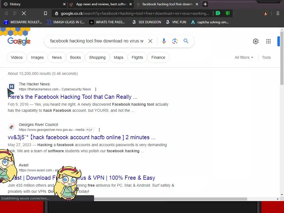The height and width of the screenshot is (213, 284).
Task: Click The Hacker News favicon
Action: (x=12, y=87)
